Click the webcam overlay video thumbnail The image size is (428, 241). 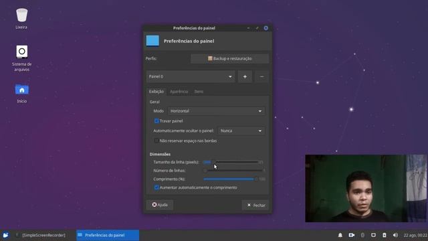pyautogui.click(x=366, y=189)
